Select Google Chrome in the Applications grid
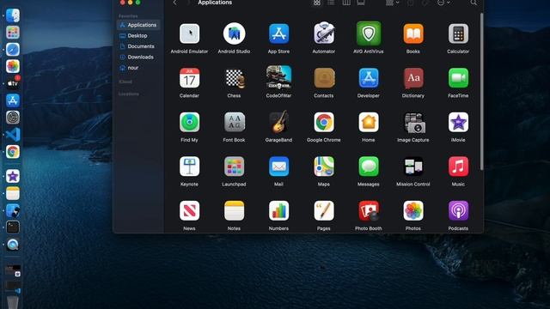 (324, 122)
